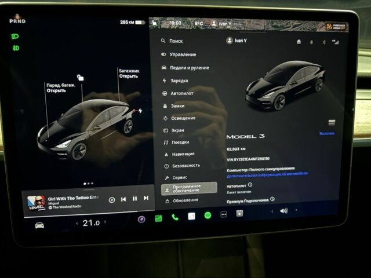
Task: Tap the charge port lightning icon
Action: pos(140,111)
